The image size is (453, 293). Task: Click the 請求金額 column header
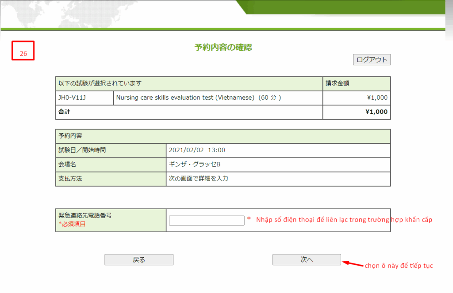click(338, 83)
